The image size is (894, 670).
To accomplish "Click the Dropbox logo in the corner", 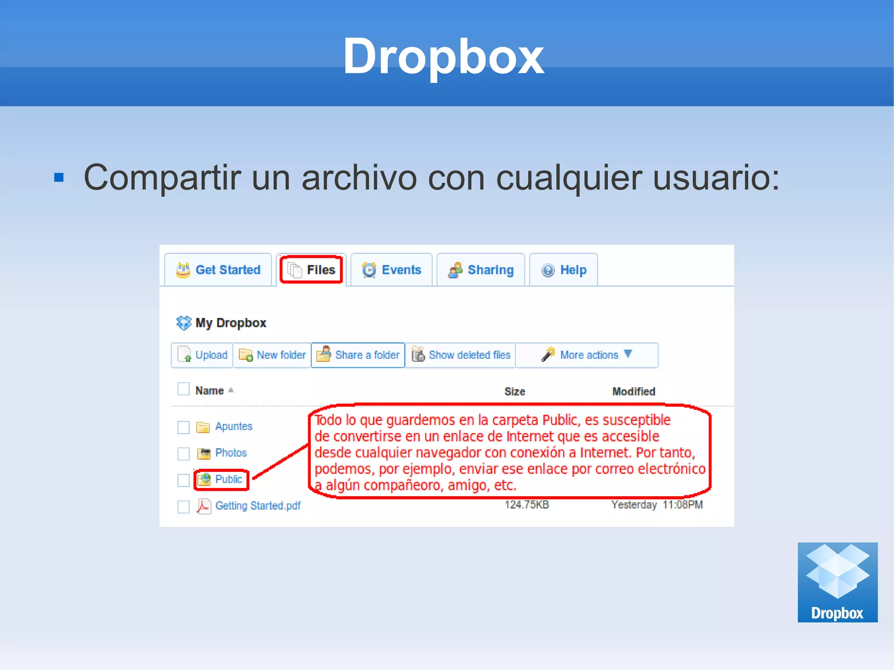I will pyautogui.click(x=837, y=582).
